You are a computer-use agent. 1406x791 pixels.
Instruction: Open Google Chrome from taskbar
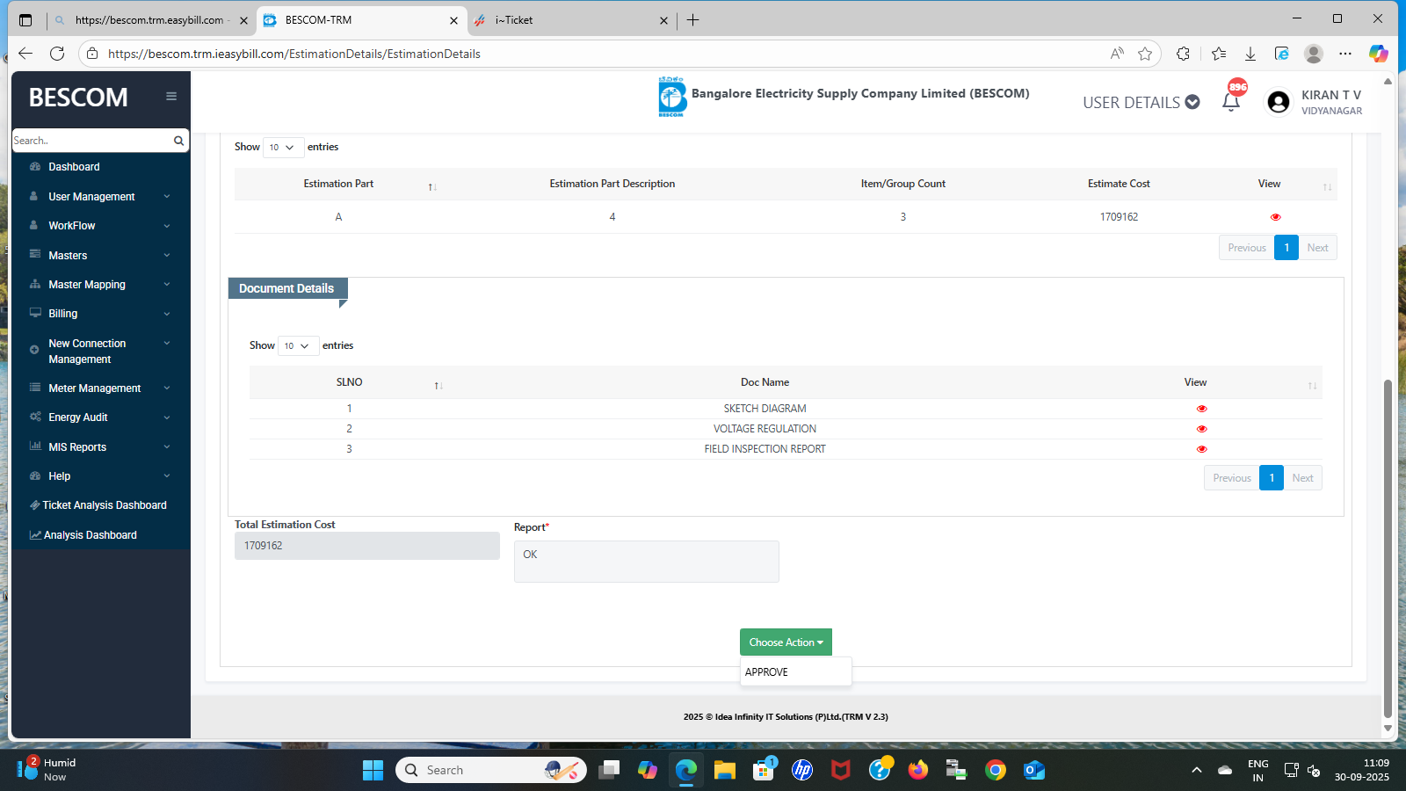point(996,770)
